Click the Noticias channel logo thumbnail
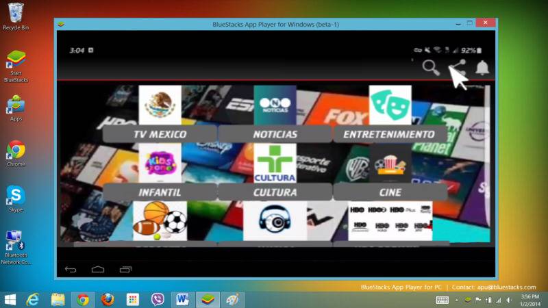Screen dimensions: 548x308 click(x=275, y=105)
